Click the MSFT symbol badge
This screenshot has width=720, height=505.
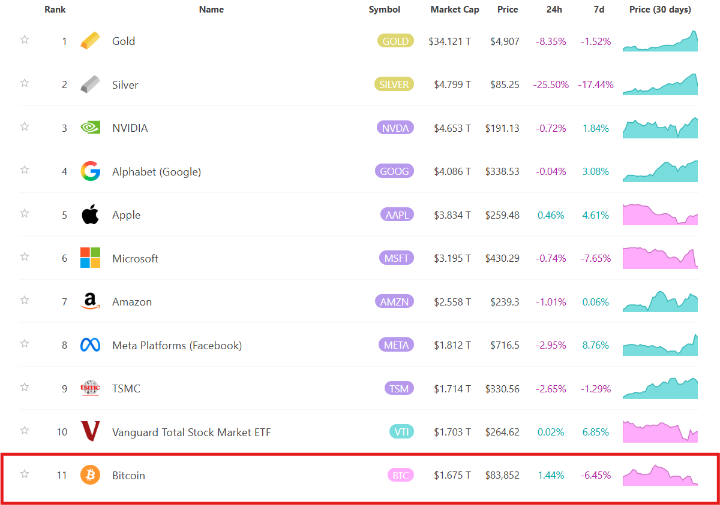(x=397, y=258)
